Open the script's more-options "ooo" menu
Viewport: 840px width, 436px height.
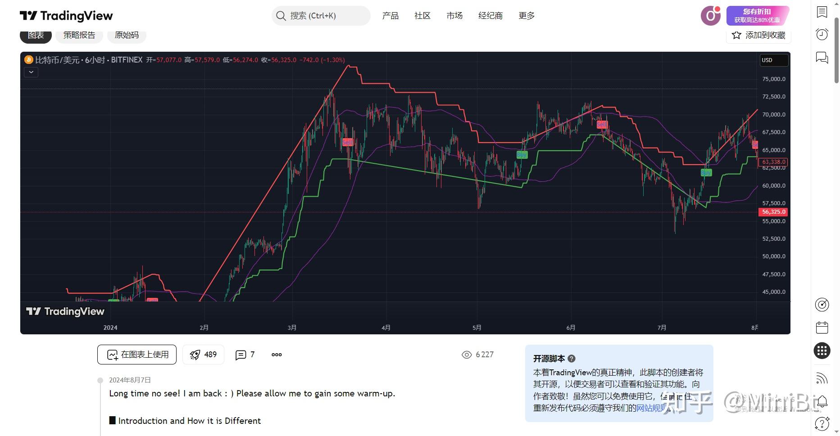(x=276, y=355)
